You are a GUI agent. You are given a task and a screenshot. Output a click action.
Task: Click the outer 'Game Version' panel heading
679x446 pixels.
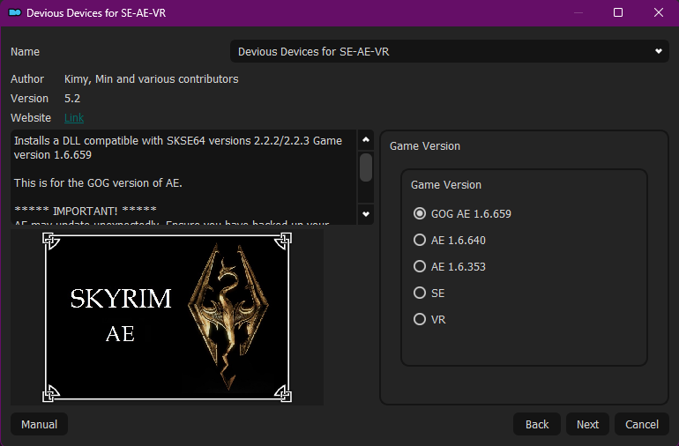tap(425, 146)
